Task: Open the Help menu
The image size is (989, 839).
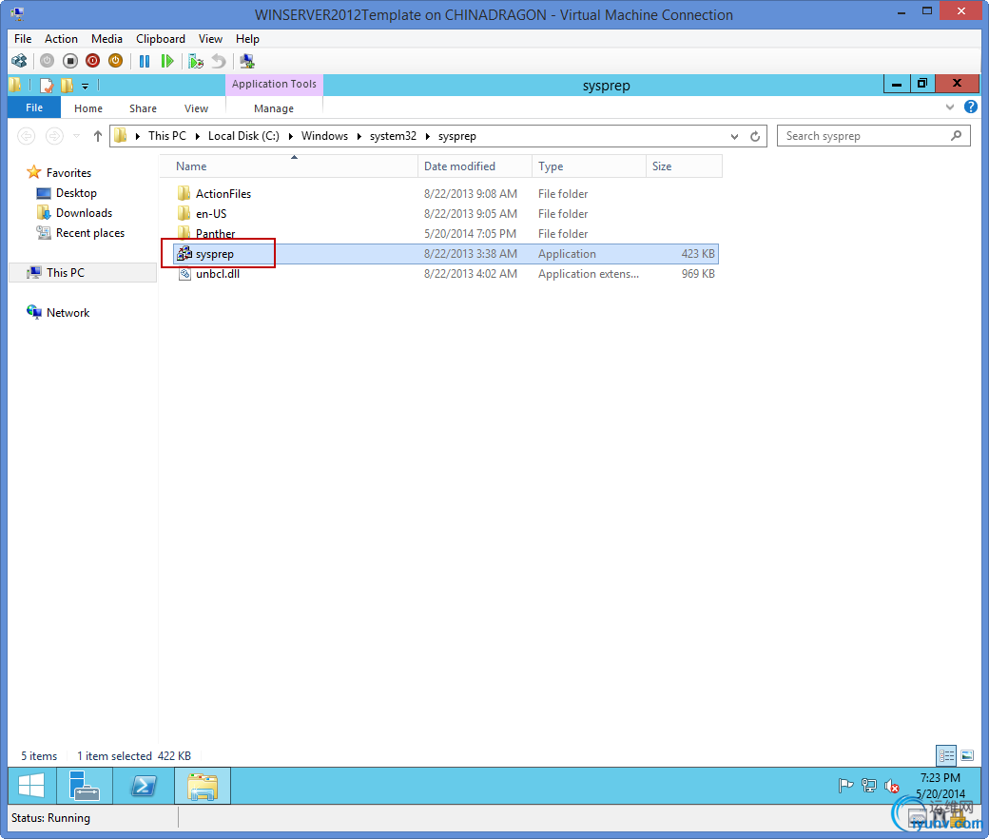Action: 247,38
